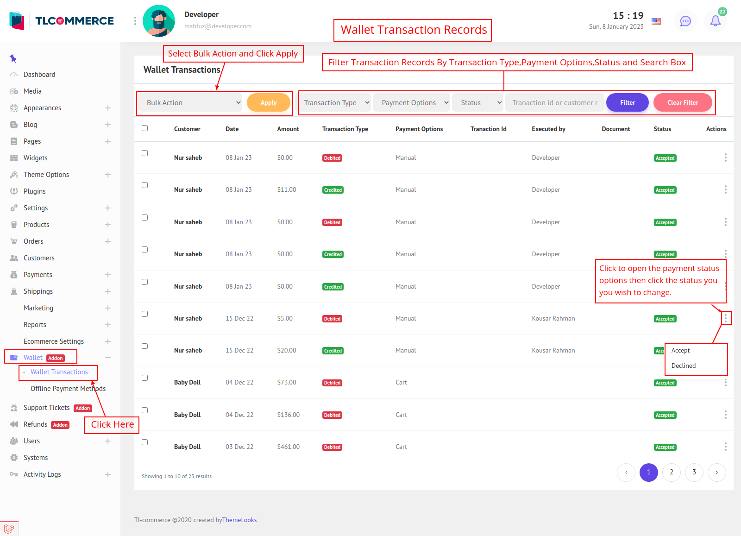The width and height of the screenshot is (741, 536).
Task: Click the Developer profile avatar
Action: click(159, 21)
